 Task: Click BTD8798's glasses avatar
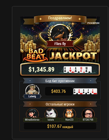[88, 113]
